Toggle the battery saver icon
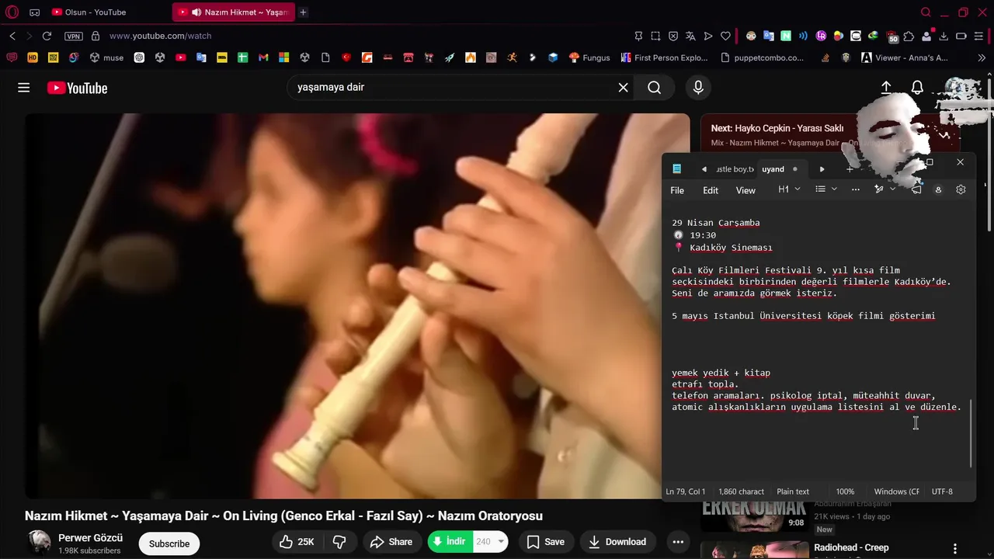 (x=961, y=36)
